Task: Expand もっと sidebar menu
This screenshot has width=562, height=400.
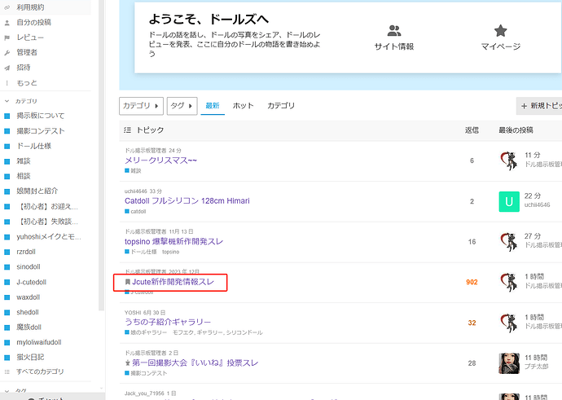Action: [x=27, y=83]
